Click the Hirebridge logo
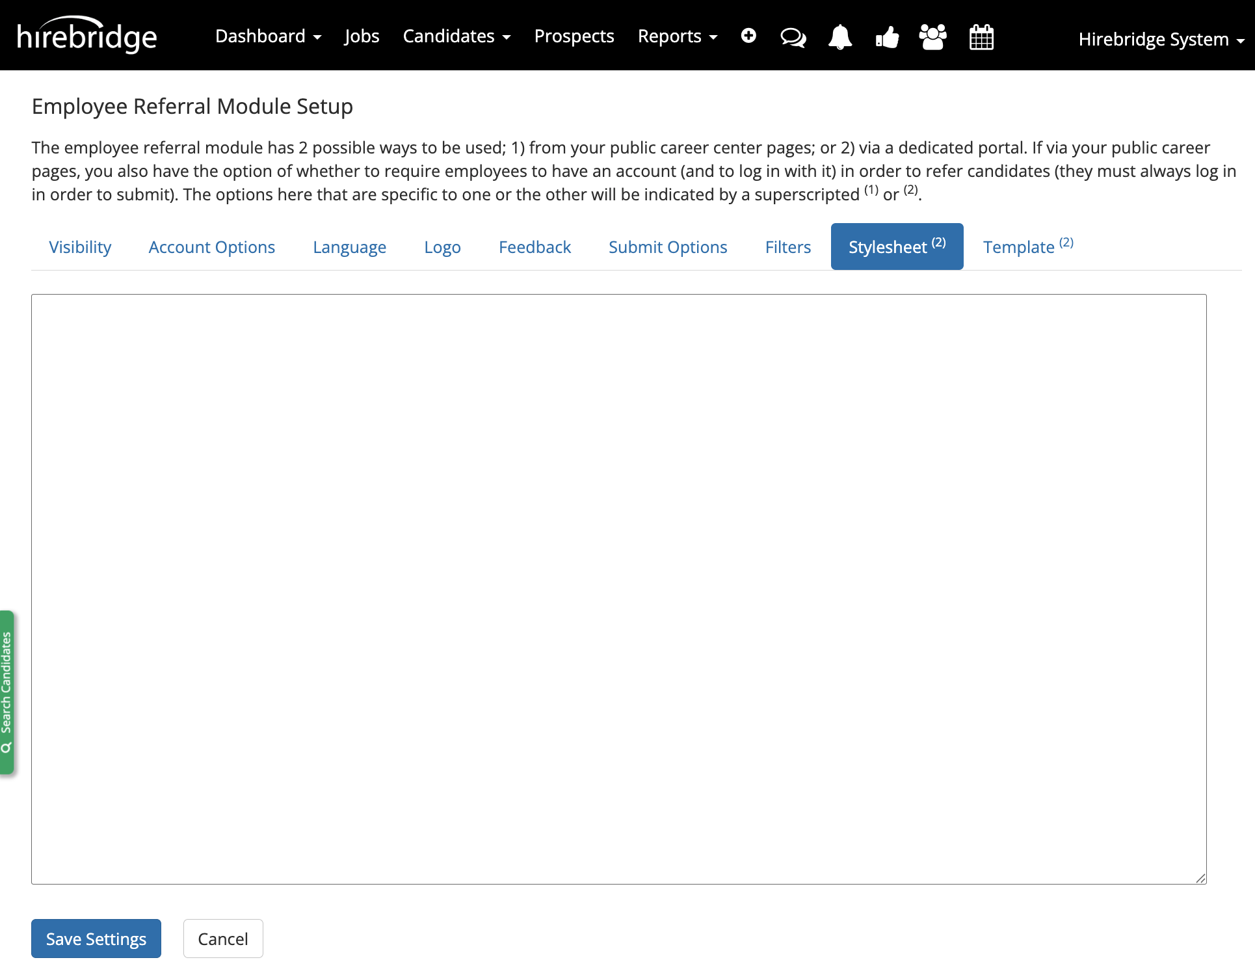This screenshot has width=1255, height=973. [x=86, y=35]
